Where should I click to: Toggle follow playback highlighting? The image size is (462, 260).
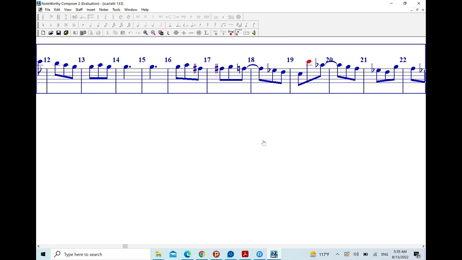click(239, 33)
